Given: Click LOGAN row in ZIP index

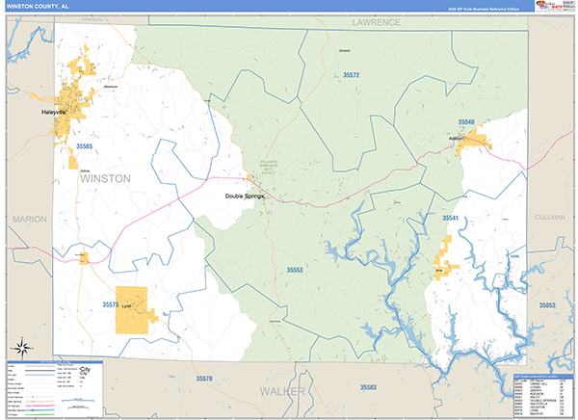Looking at the screenshot, I should pyautogui.click(x=539, y=387).
